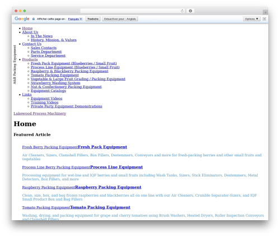Viewport: 280px width, 237px height.
Task: Open Service Department link
Action: tap(48, 55)
